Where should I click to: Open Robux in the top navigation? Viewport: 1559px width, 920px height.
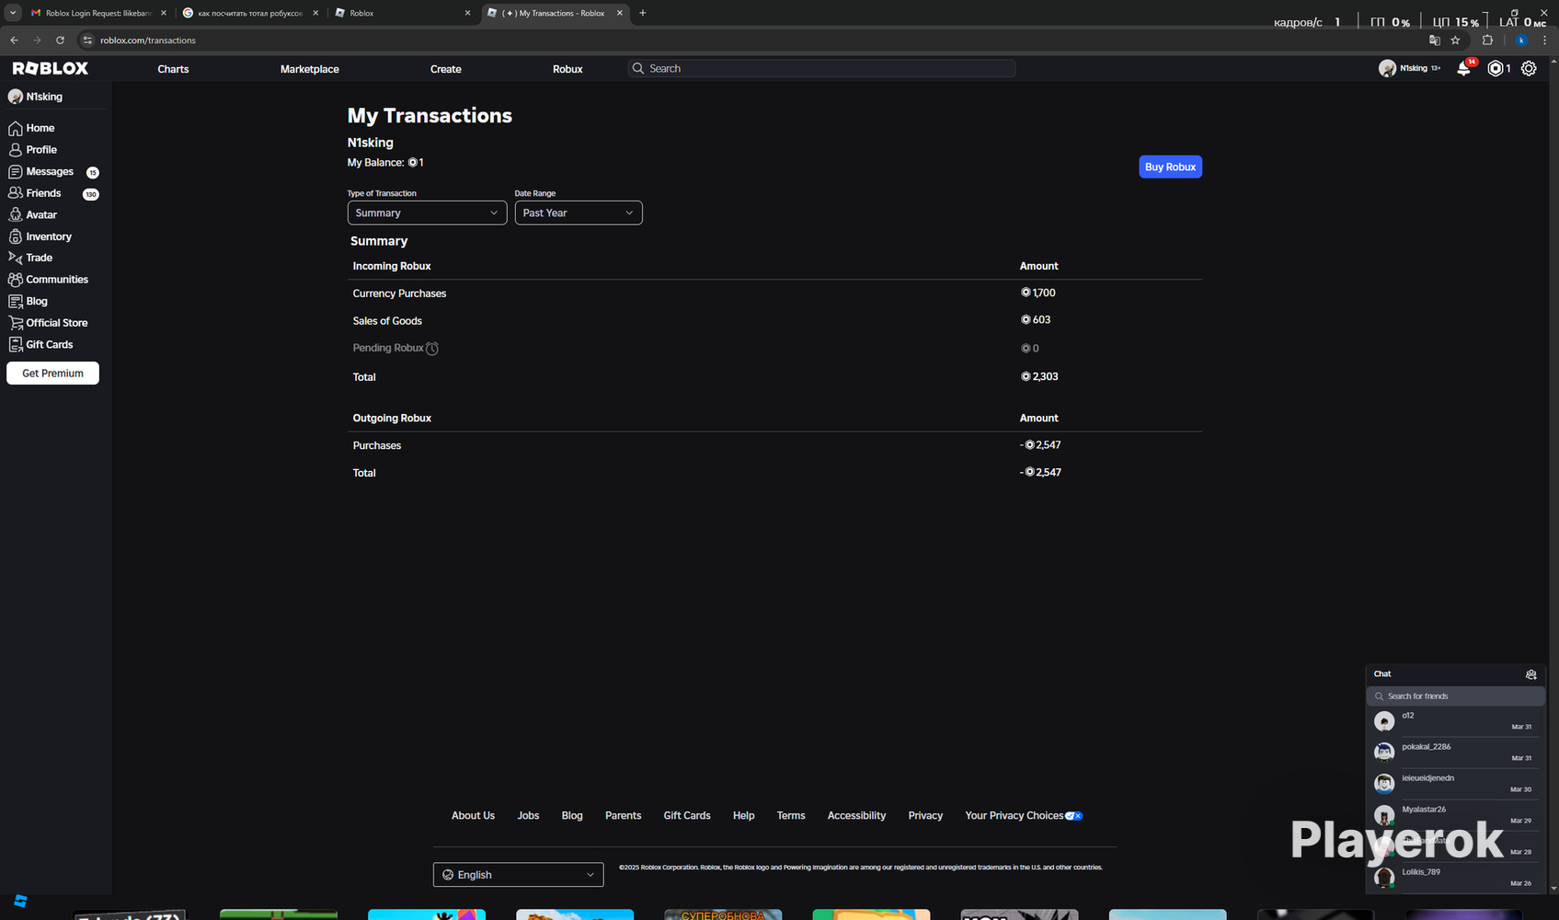567,69
